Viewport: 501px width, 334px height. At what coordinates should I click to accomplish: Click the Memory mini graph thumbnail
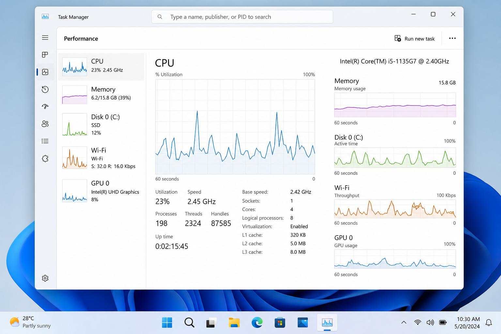75,95
